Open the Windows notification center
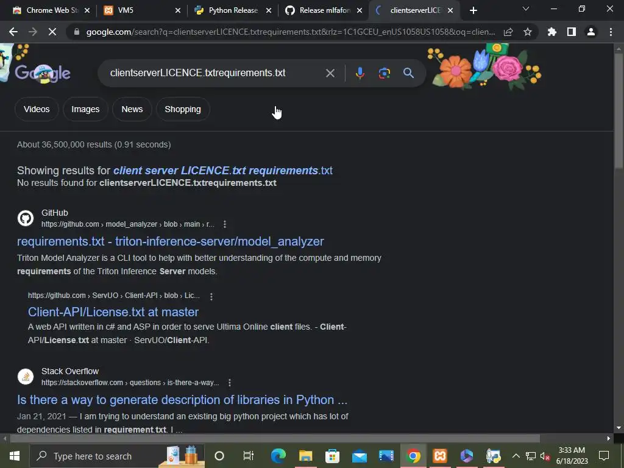The height and width of the screenshot is (468, 624). pos(604,456)
